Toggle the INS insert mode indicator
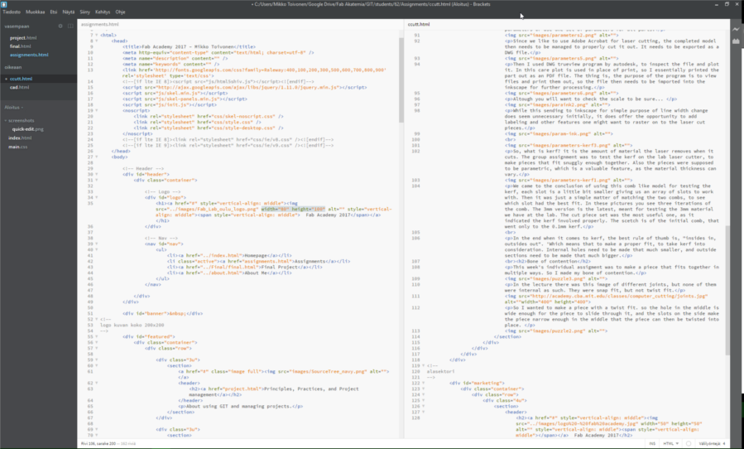The image size is (744, 449). point(652,443)
